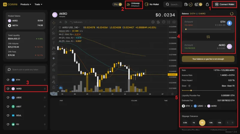
Task: Favorite FEI with the heart icon
Action: (x=8, y=124)
